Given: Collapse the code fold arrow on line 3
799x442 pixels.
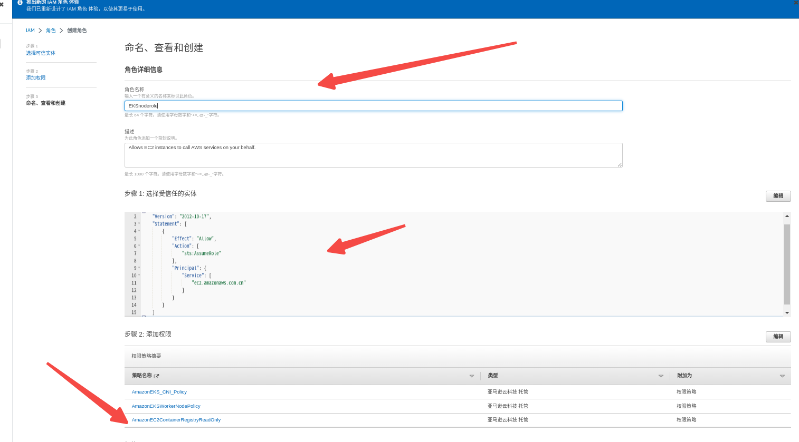Looking at the screenshot, I should coord(139,224).
